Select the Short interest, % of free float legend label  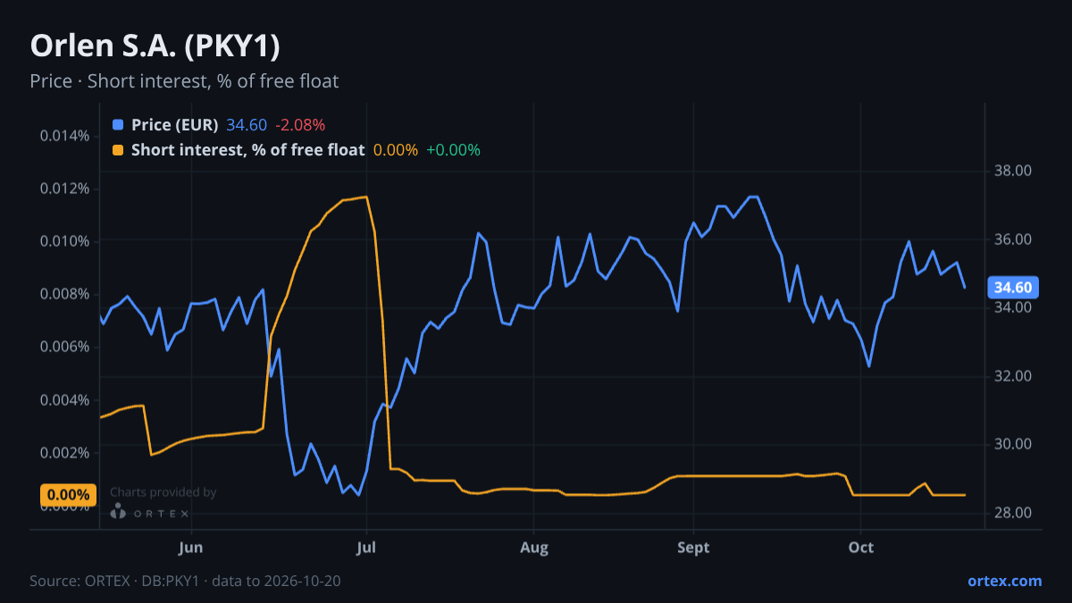point(247,150)
